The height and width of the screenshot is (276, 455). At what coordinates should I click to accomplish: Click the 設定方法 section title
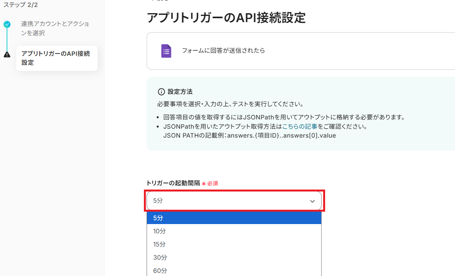coord(180,92)
